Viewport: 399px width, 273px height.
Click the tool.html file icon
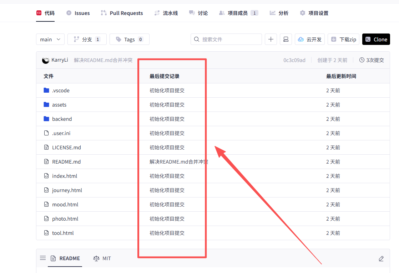point(46,233)
